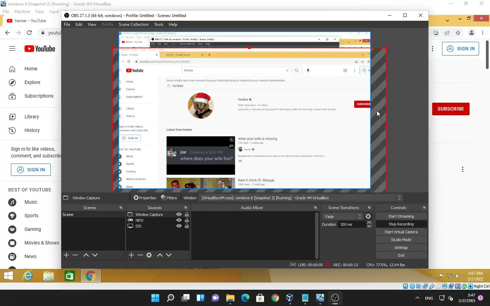Open the Scene Collection menu
The height and width of the screenshot is (306, 490).
click(134, 24)
